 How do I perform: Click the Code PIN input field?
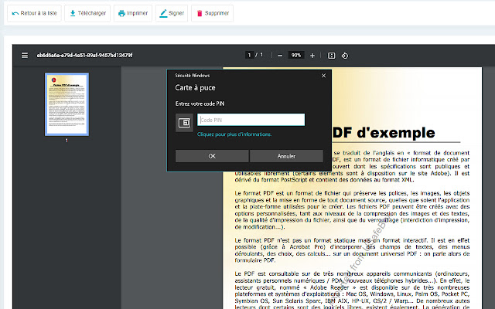pos(251,120)
